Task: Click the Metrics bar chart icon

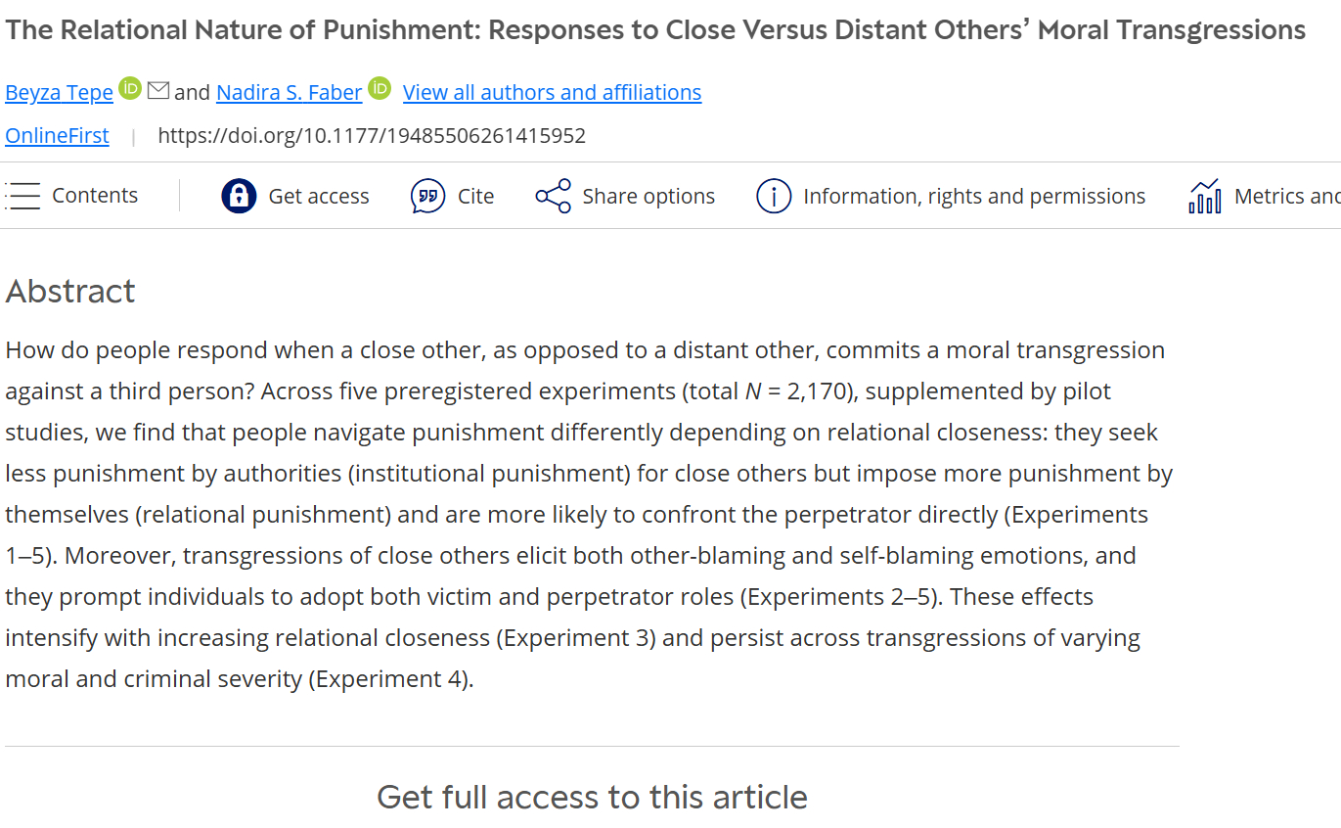Action: point(1204,196)
